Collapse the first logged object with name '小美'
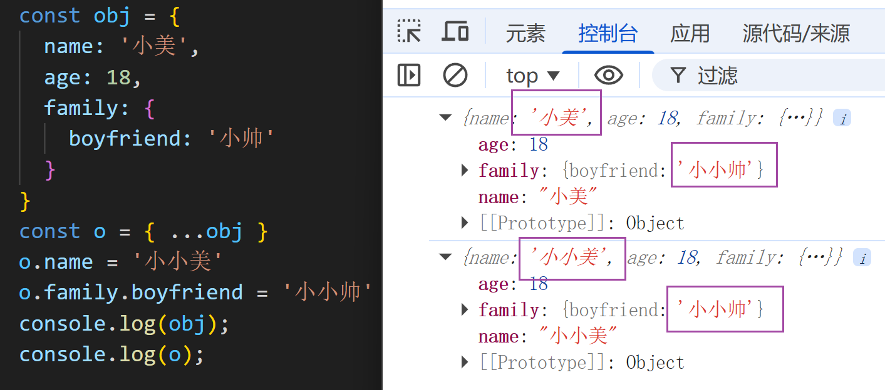This screenshot has width=885, height=390. click(445, 117)
